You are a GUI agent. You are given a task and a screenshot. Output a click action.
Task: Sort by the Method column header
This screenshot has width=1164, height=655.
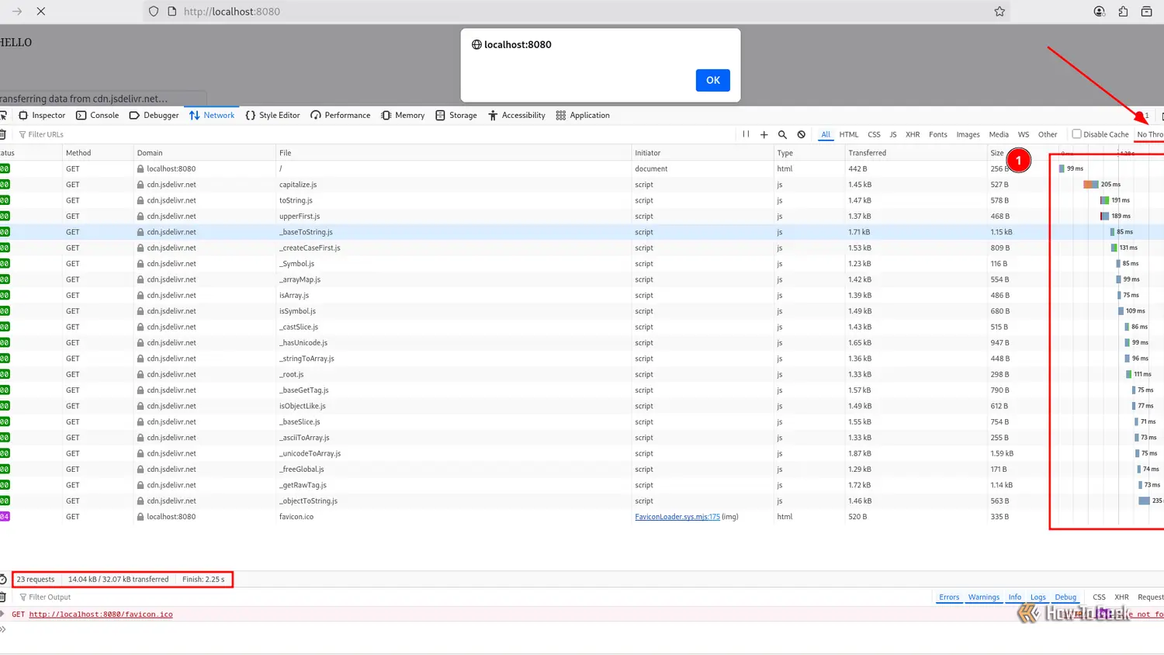97,153
